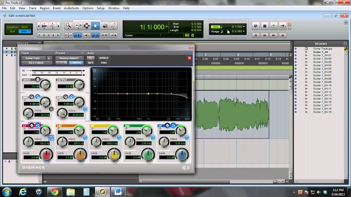Click the COMPARE button
Viewport: 351px width, 197px height.
pyautogui.click(x=76, y=63)
